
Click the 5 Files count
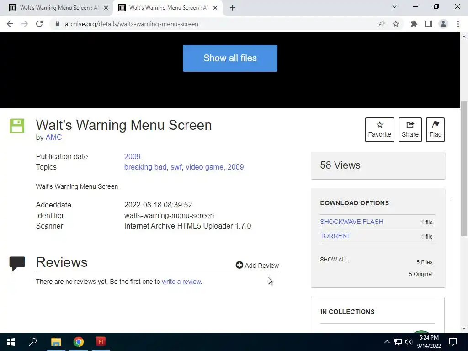[425, 262]
